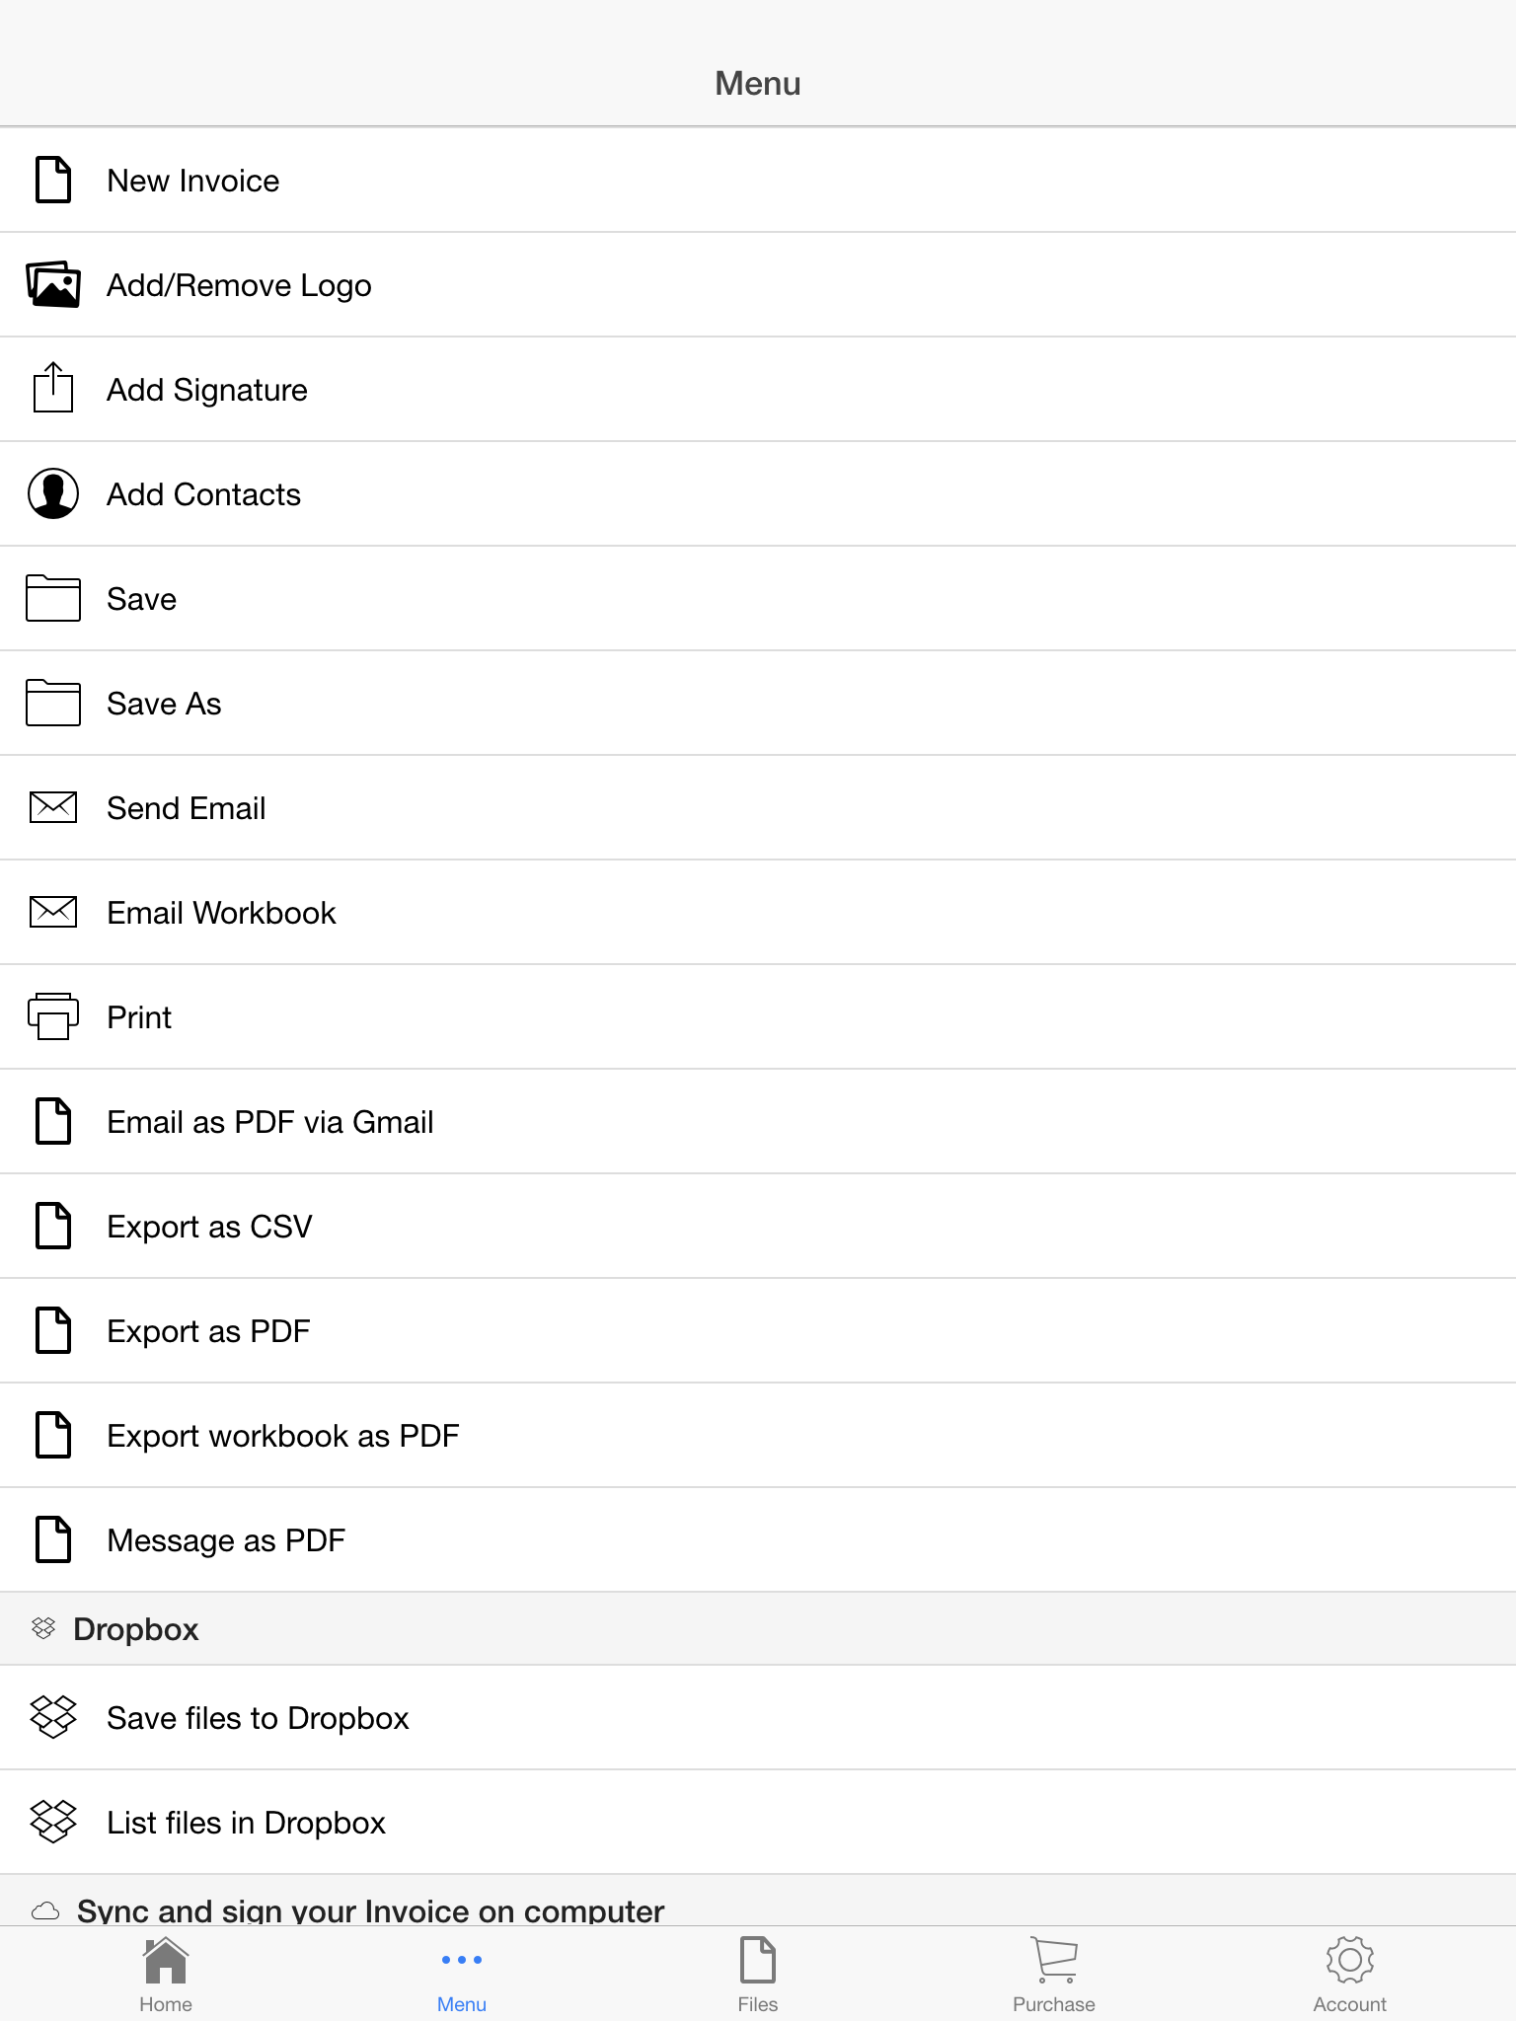Image resolution: width=1516 pixels, height=2021 pixels.
Task: Tap the envelope icon beside Send Email
Action: click(x=53, y=807)
